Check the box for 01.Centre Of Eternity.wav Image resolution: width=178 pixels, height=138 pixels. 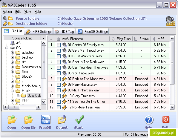click(x=59, y=45)
